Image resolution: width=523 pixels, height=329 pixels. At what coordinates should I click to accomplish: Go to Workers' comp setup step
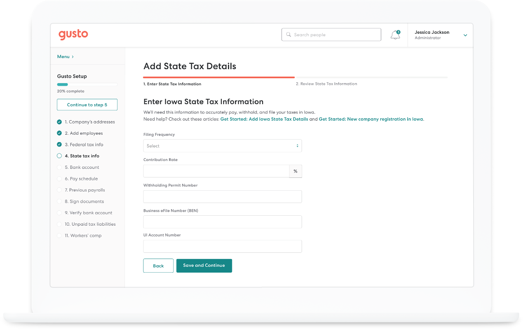[82, 236]
